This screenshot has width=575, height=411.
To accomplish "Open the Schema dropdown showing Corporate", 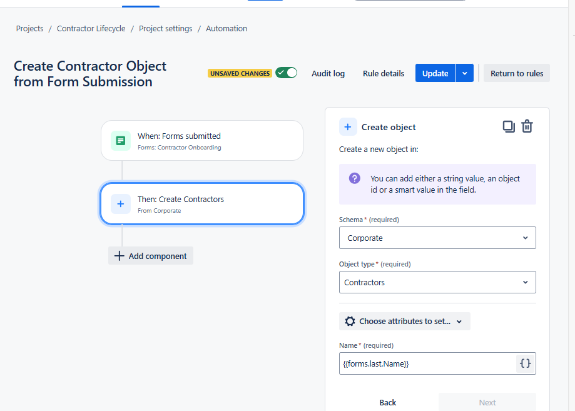I will [437, 238].
